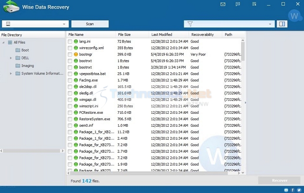The width and height of the screenshot is (304, 193).
Task: Open the drive selection dropdown
Action: coord(64,24)
